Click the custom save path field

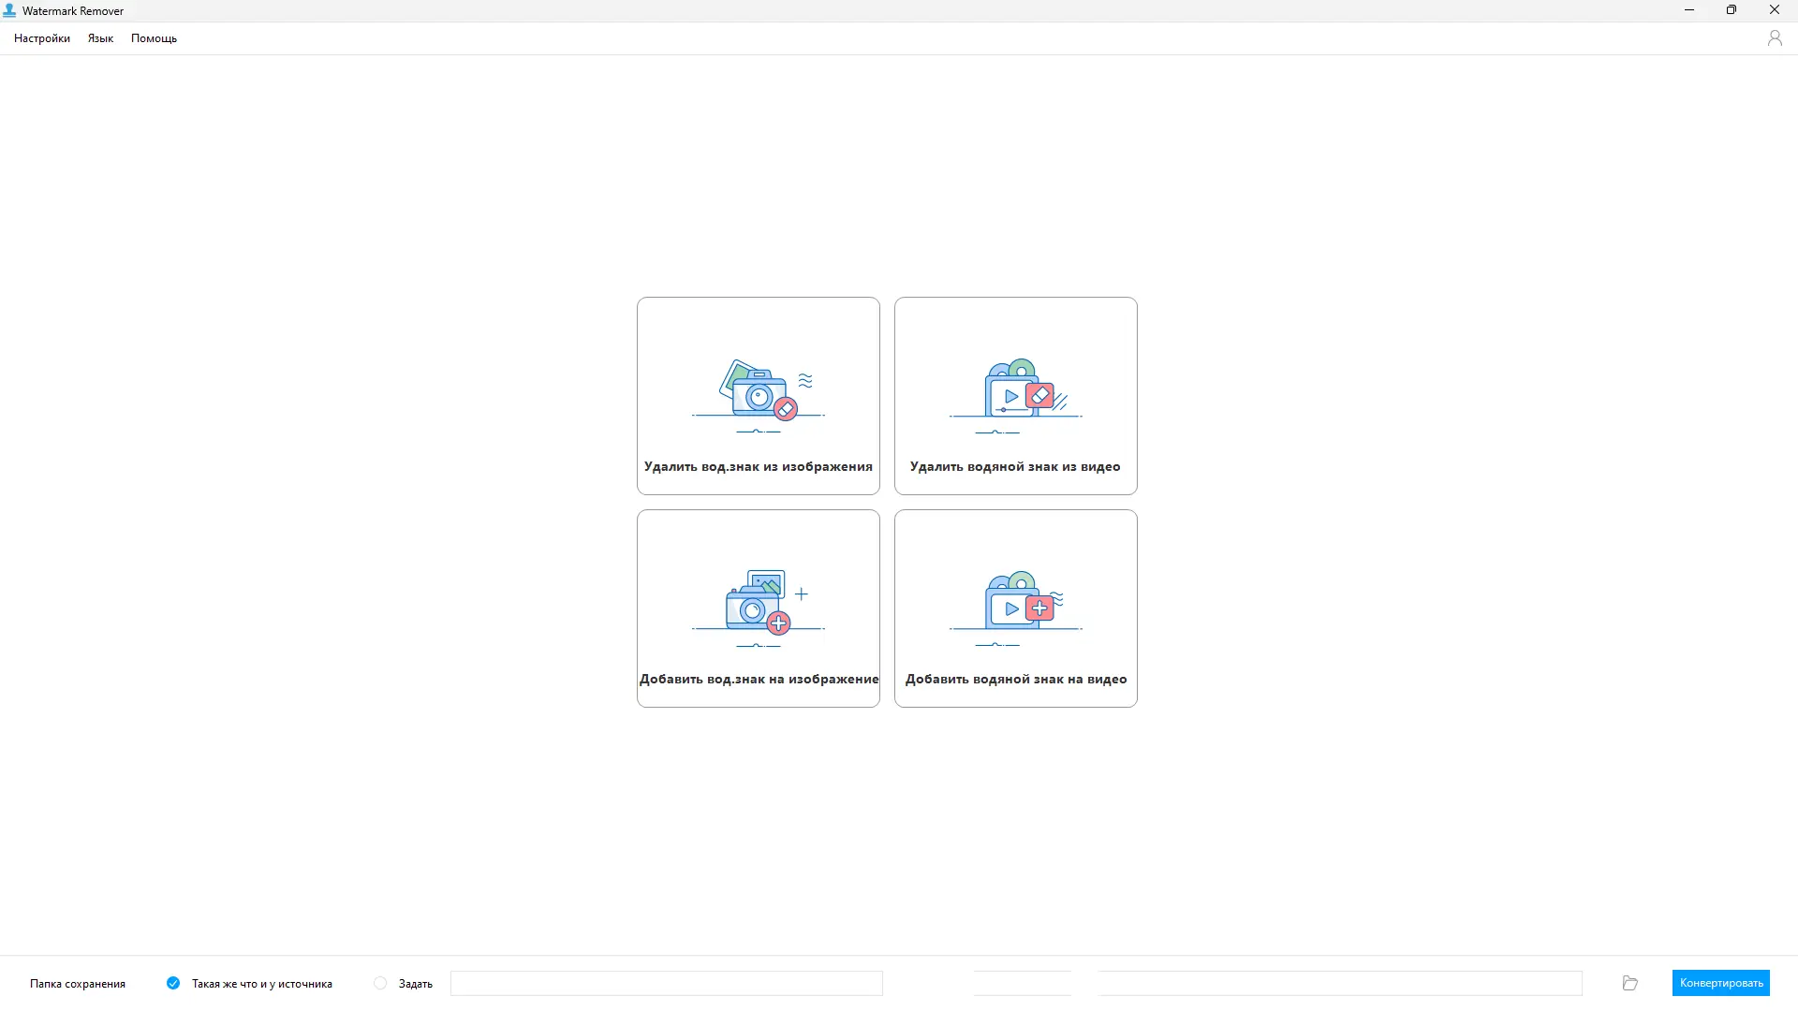click(666, 983)
